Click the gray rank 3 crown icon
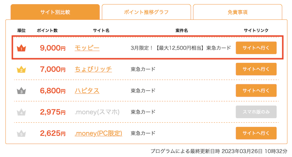The width and height of the screenshot is (292, 157). point(21,91)
